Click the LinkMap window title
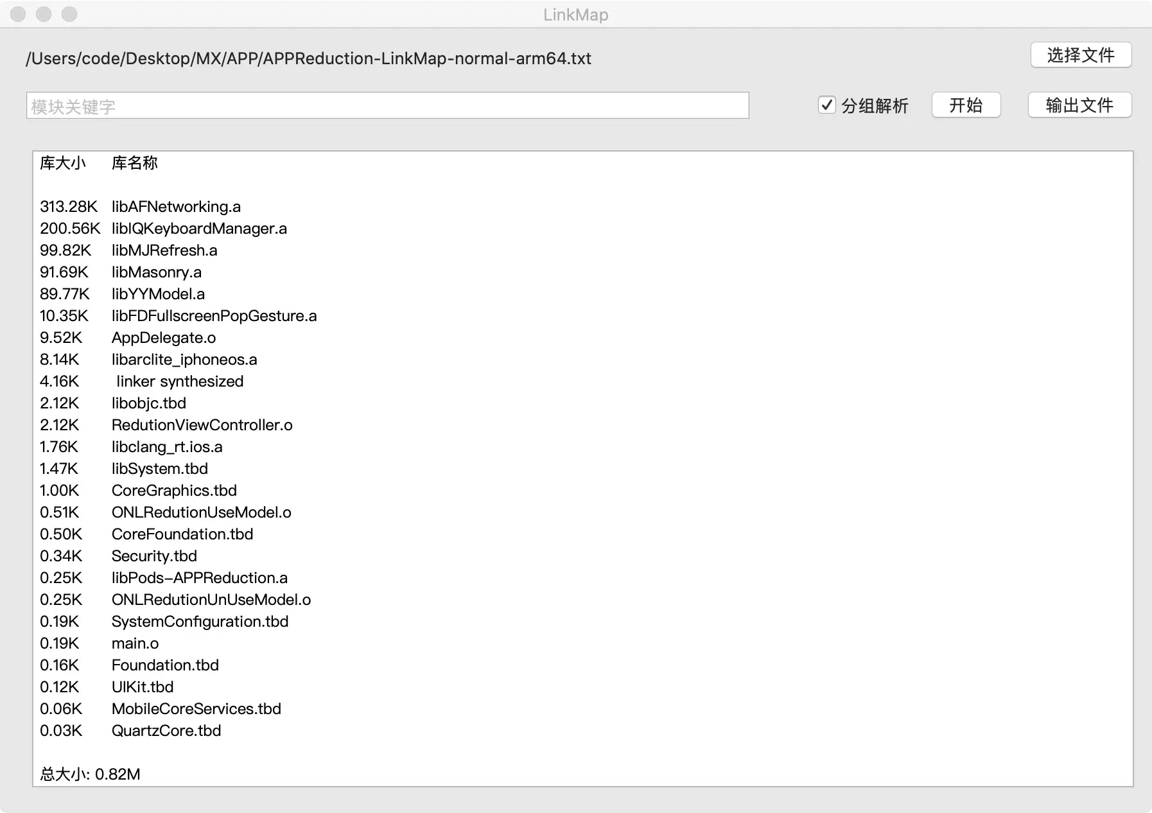The width and height of the screenshot is (1152, 813). click(576, 15)
